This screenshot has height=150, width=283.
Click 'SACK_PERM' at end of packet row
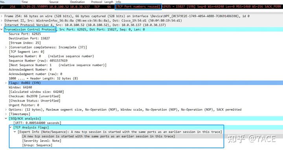pyautogui.click(x=273, y=7)
